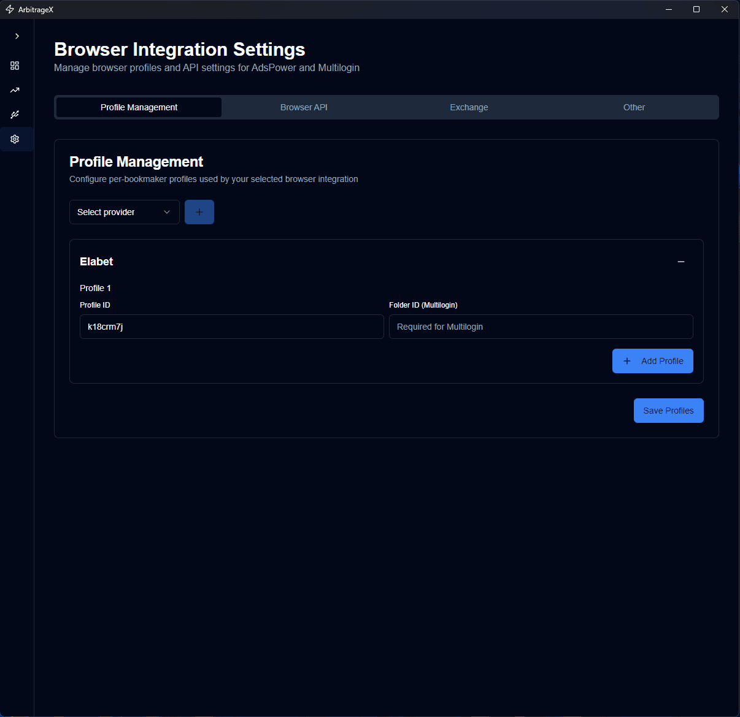Viewport: 740px width, 717px height.
Task: Open Settings via the gear icon
Action: (x=15, y=139)
